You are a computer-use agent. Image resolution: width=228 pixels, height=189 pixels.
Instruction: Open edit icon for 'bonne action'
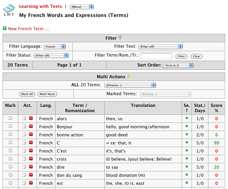click(x=25, y=135)
